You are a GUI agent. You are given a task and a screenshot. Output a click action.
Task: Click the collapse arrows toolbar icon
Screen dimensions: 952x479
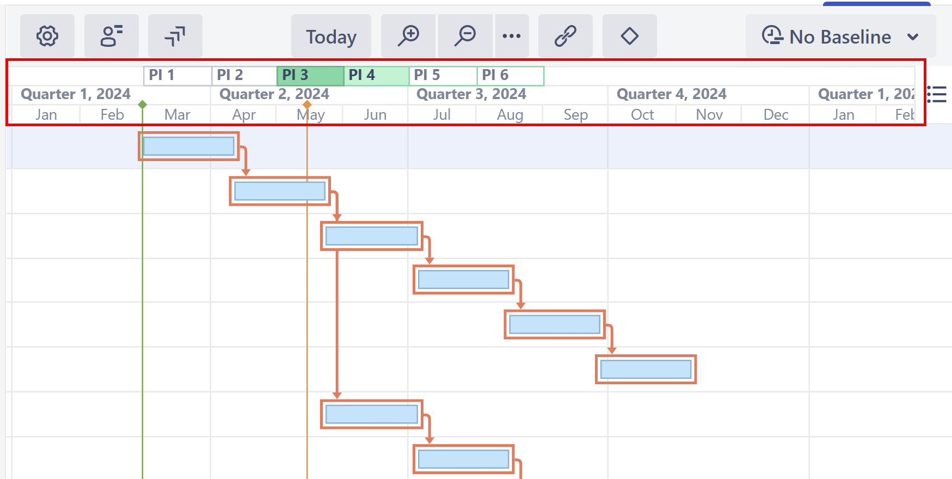pos(175,36)
